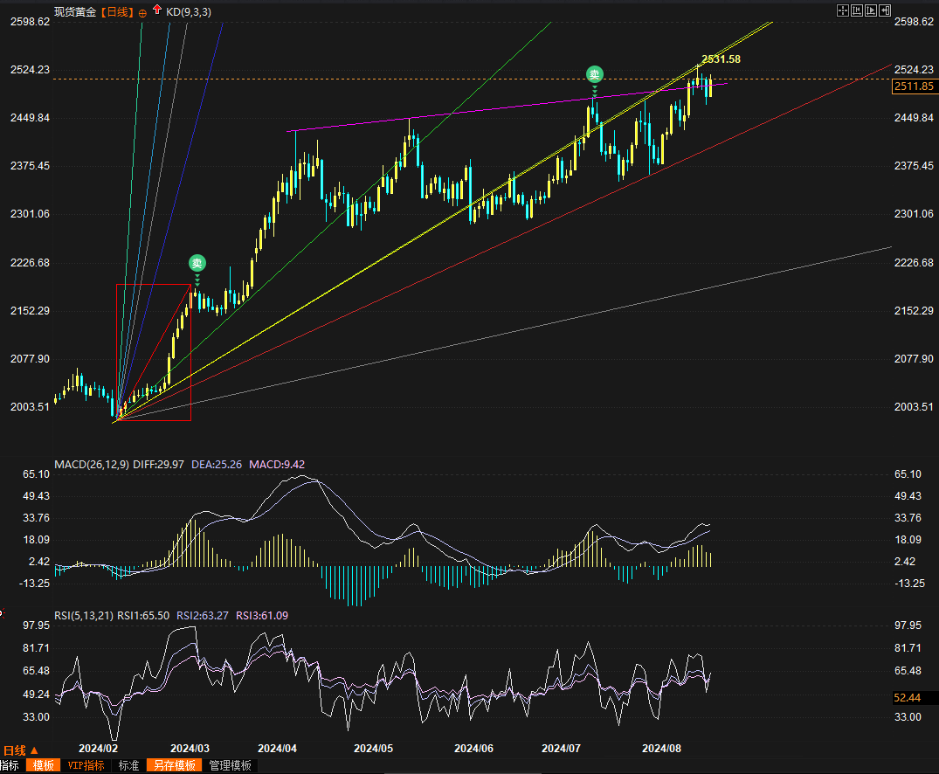Viewport: 939px width, 774px height.
Task: Toggle the 模板 template mode button
Action: pos(43,765)
